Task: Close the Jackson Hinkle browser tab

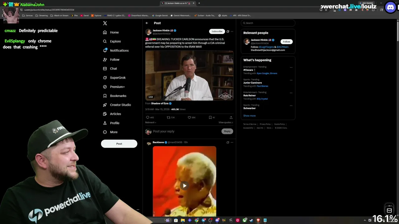Action: pos(194,3)
